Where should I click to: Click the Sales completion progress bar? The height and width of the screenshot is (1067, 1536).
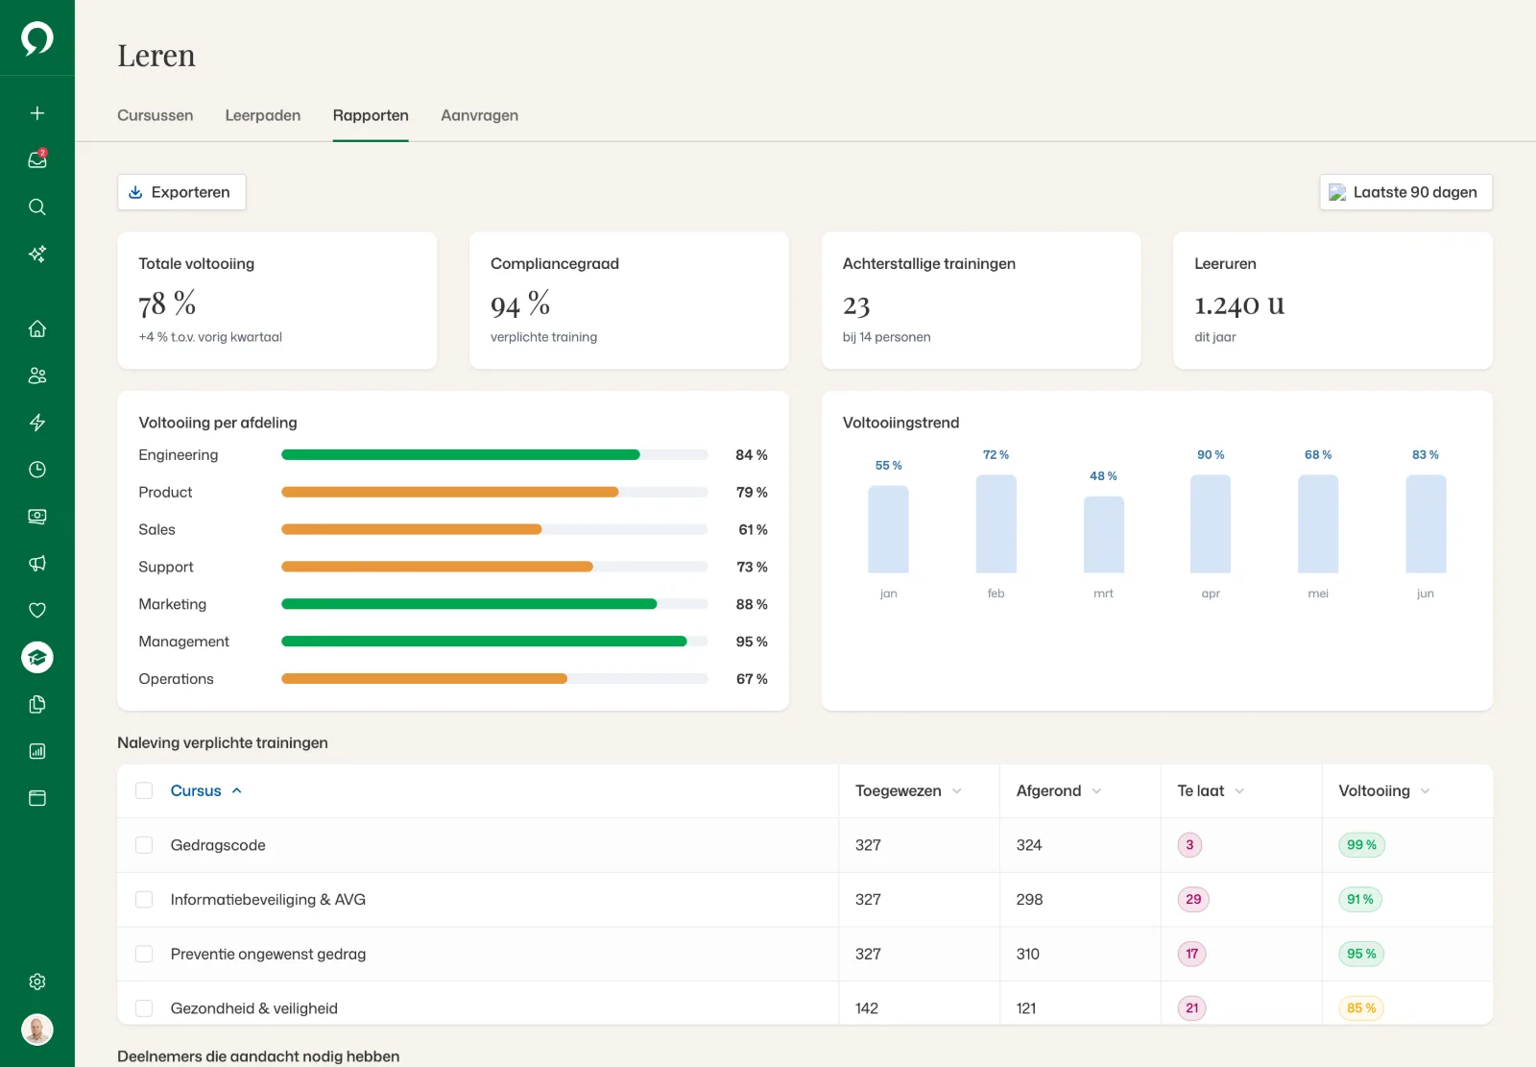pos(494,529)
